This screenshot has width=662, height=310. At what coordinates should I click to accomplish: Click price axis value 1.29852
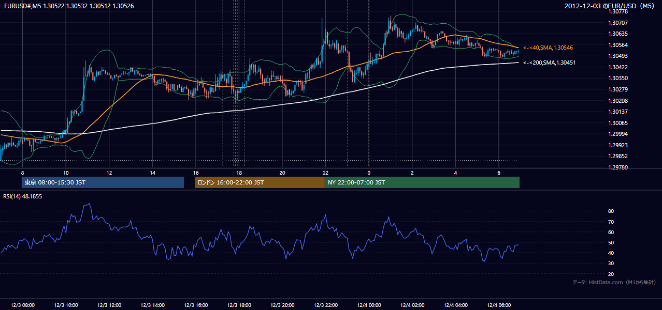[618, 156]
